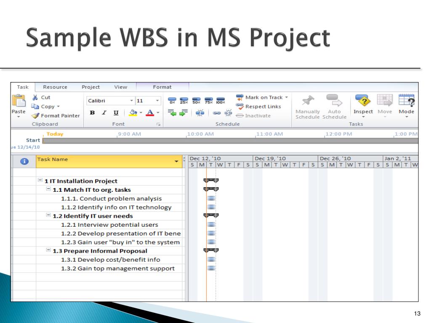Open the View tab
Viewport: 431px width, 323px height.
[121, 87]
